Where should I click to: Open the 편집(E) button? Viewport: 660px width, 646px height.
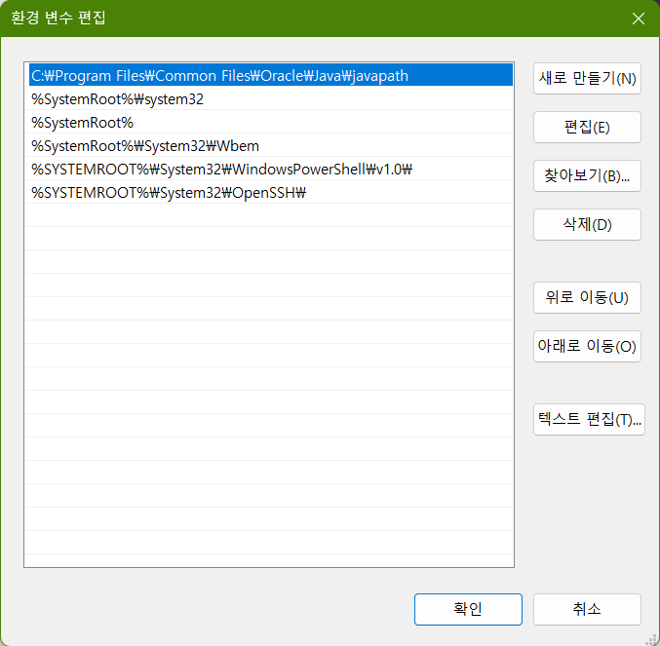(x=587, y=127)
